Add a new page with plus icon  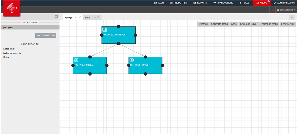click(292, 18)
